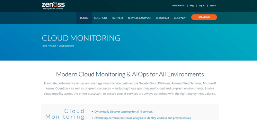Open the Product menu

[x=84, y=18]
